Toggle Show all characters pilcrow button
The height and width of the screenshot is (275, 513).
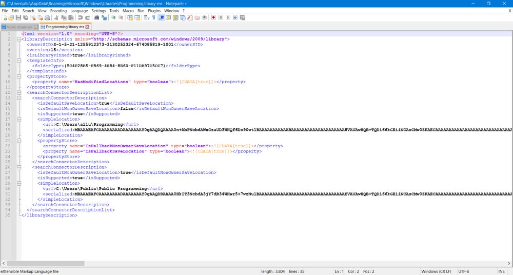[x=153, y=17]
